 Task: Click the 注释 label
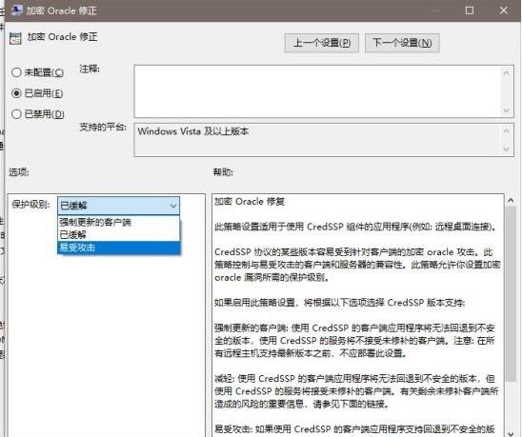point(90,69)
